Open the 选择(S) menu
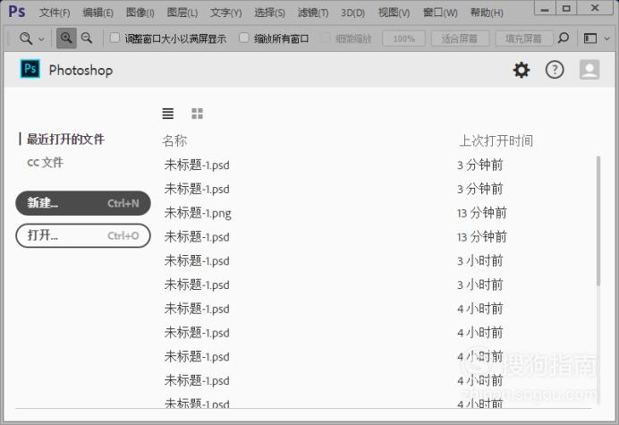 tap(269, 13)
